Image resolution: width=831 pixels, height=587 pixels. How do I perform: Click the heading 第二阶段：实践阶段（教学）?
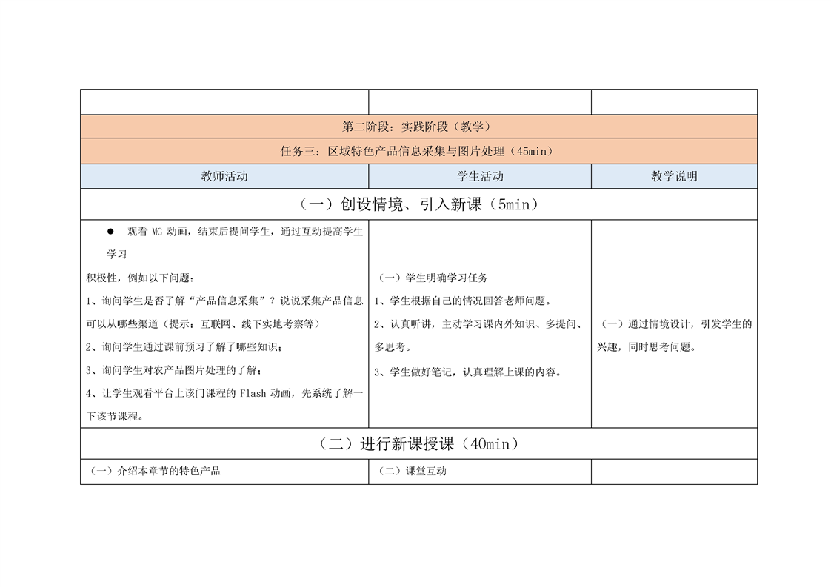(x=418, y=127)
